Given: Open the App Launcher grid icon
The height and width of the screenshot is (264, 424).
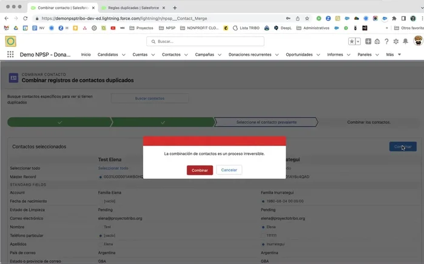Looking at the screenshot, I should (10, 54).
